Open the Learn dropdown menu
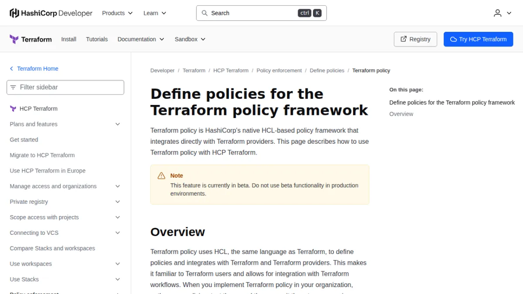The width and height of the screenshot is (523, 294). 155,13
